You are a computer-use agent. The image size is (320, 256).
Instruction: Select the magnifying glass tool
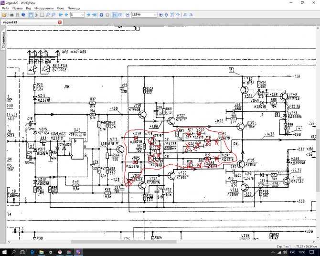tap(48, 15)
